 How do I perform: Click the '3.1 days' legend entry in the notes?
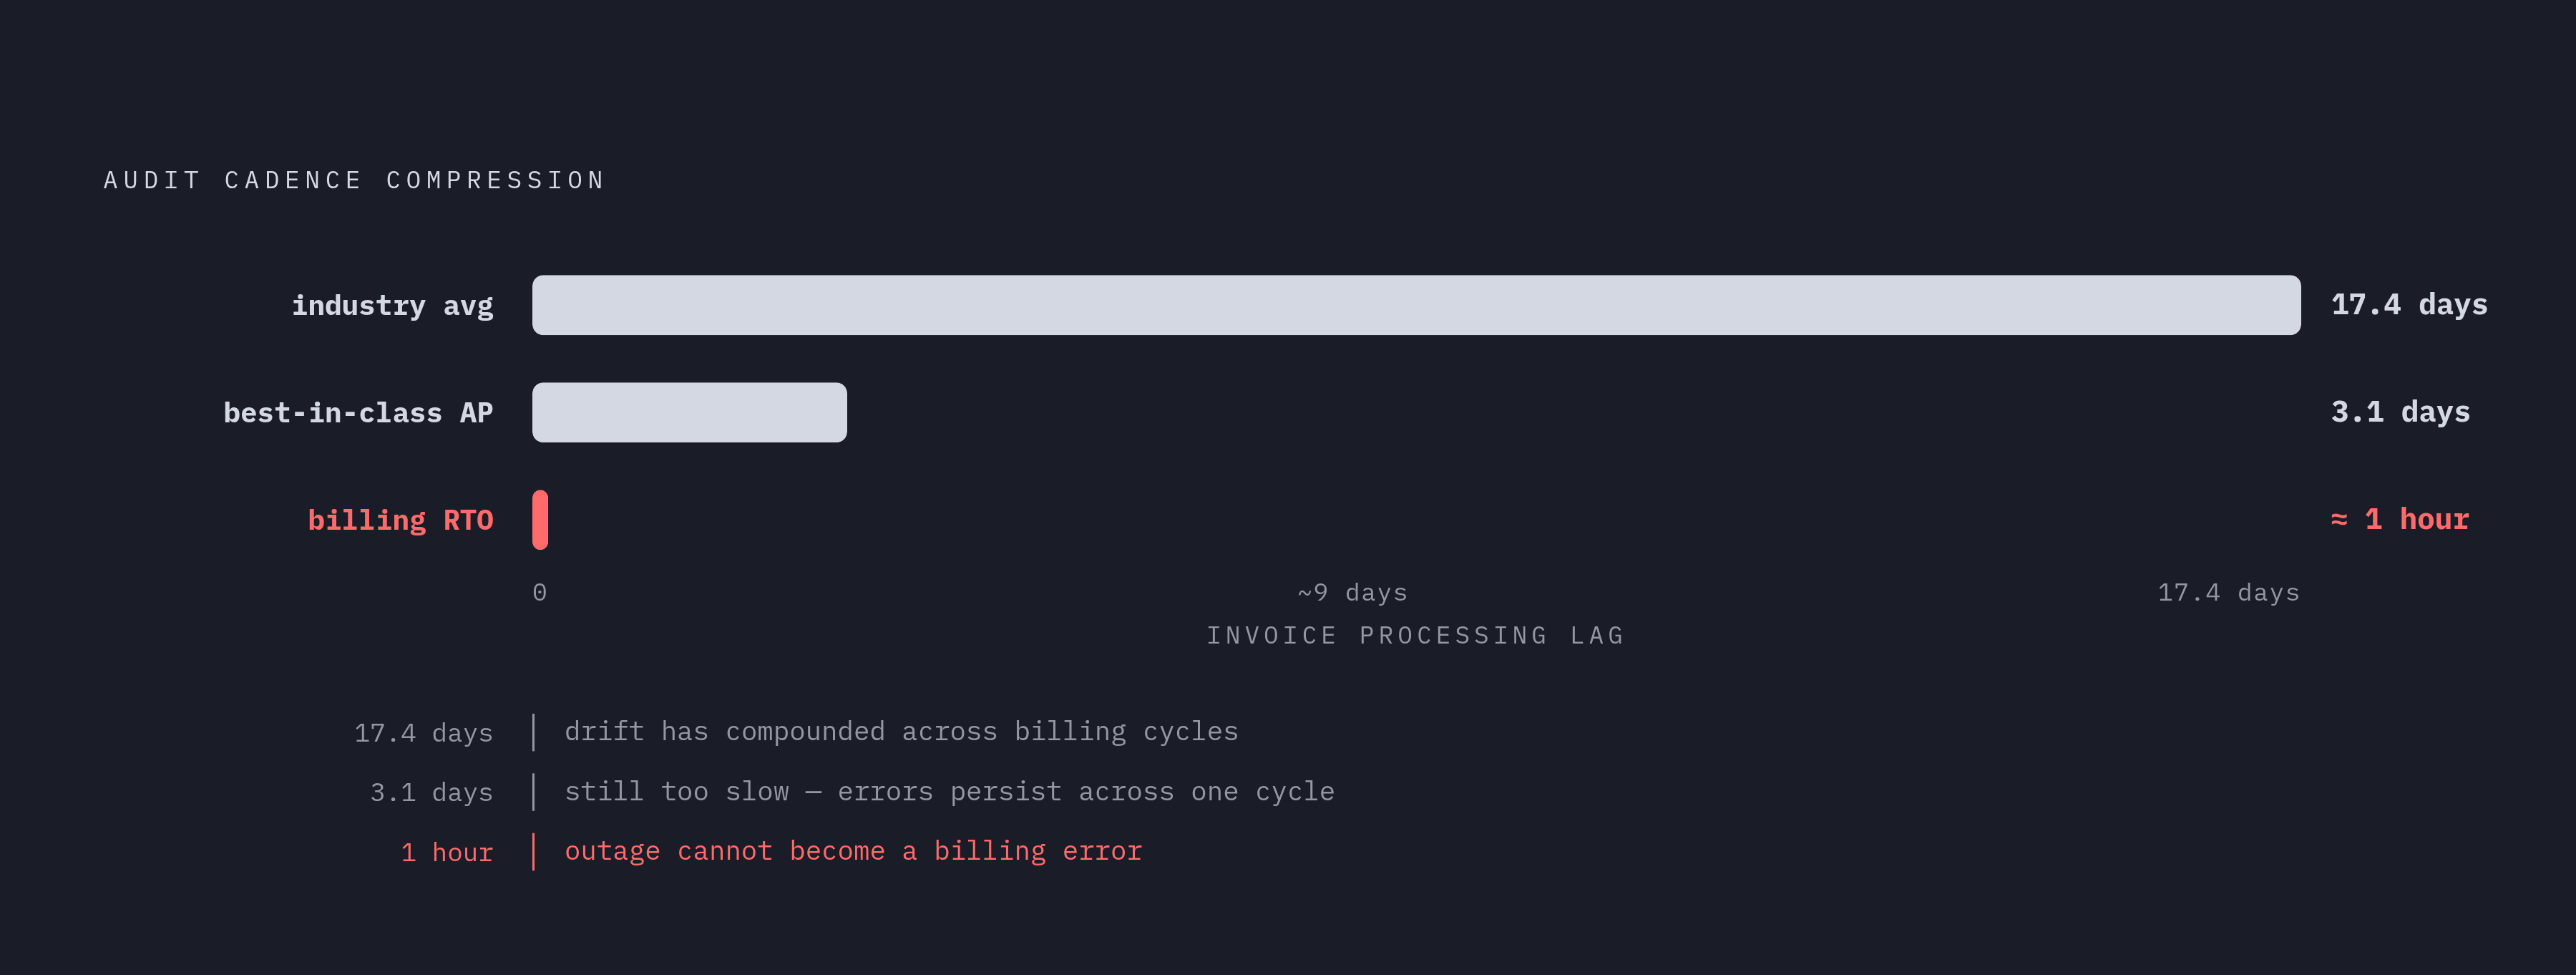[431, 793]
